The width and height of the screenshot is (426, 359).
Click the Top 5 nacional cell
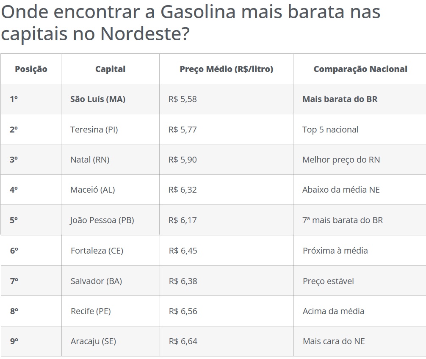pos(330,130)
